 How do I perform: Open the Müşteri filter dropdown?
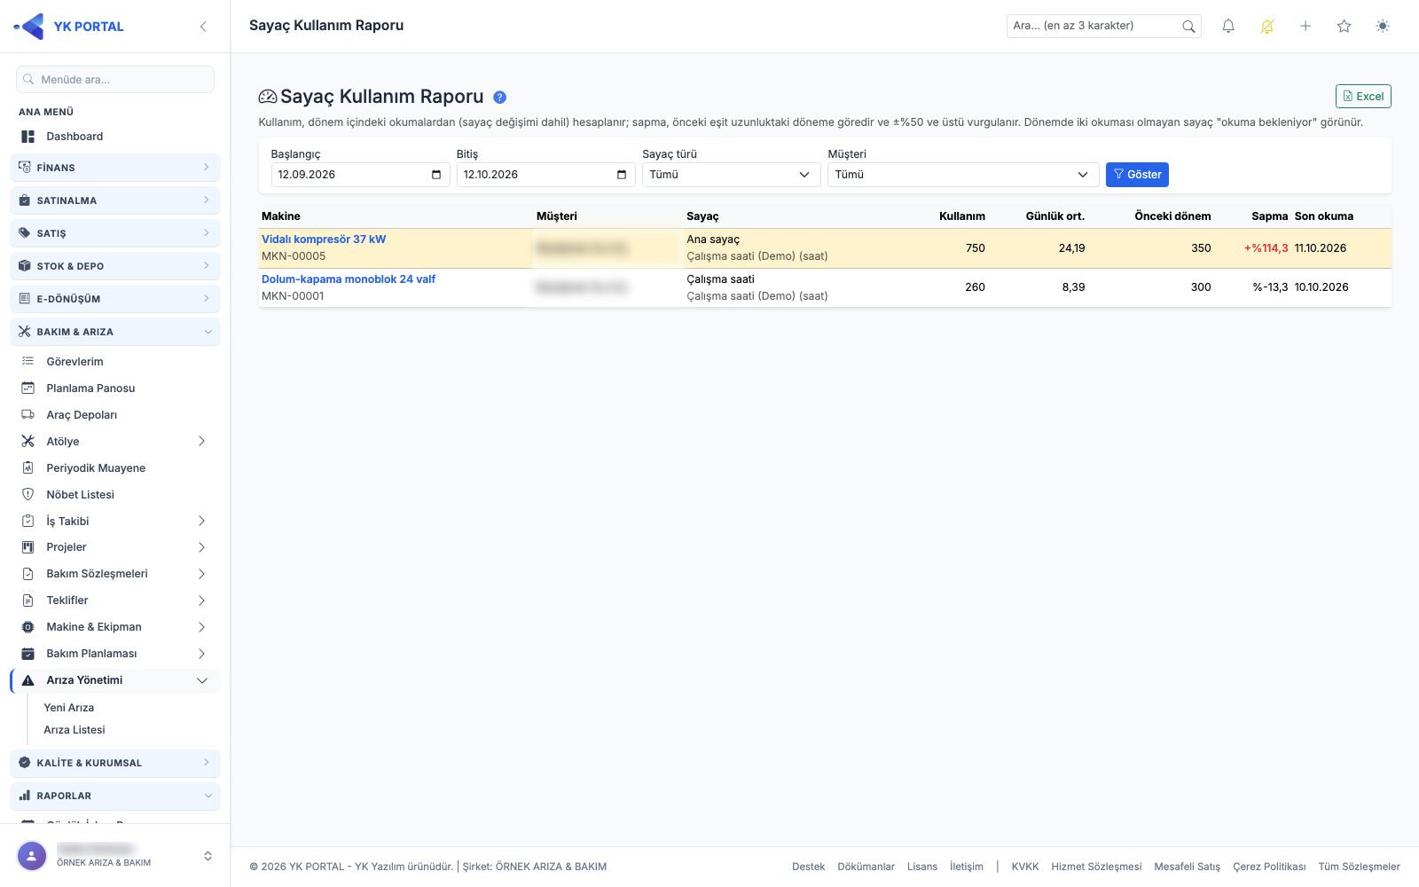pos(963,175)
